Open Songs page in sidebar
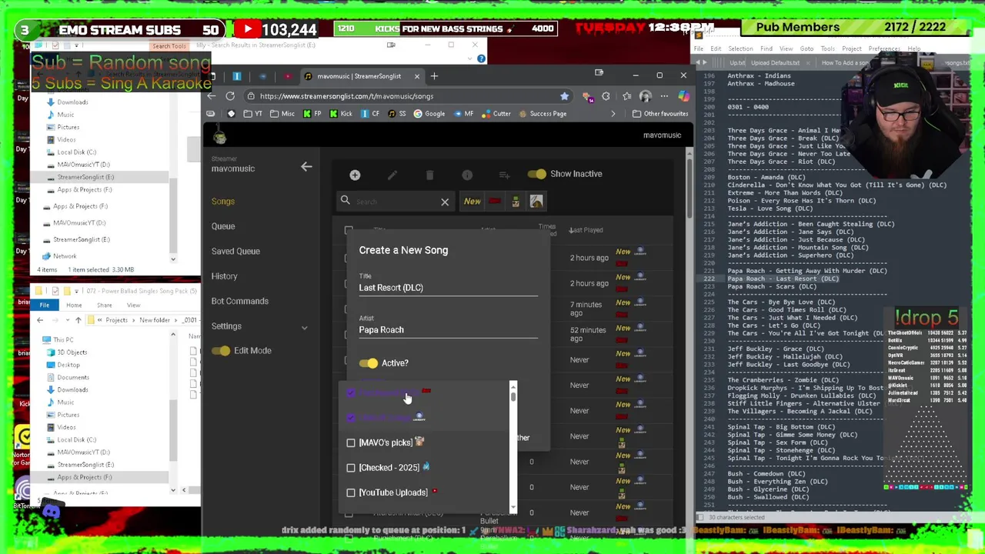This screenshot has height=554, width=985. click(x=223, y=202)
